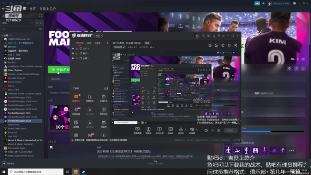The image size is (311, 175).
Task: Toggle visibility eye of 全屏 1 source
Action: pyautogui.click(x=73, y=58)
